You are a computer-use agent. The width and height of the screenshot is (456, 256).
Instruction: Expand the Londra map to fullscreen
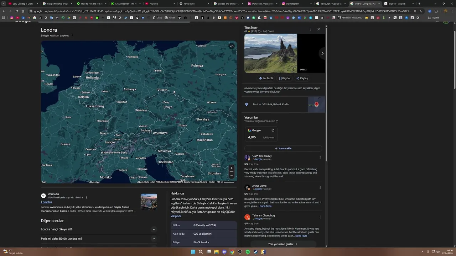[232, 46]
